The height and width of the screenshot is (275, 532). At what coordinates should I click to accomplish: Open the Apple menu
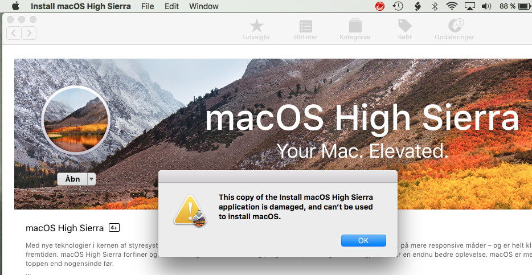(15, 6)
